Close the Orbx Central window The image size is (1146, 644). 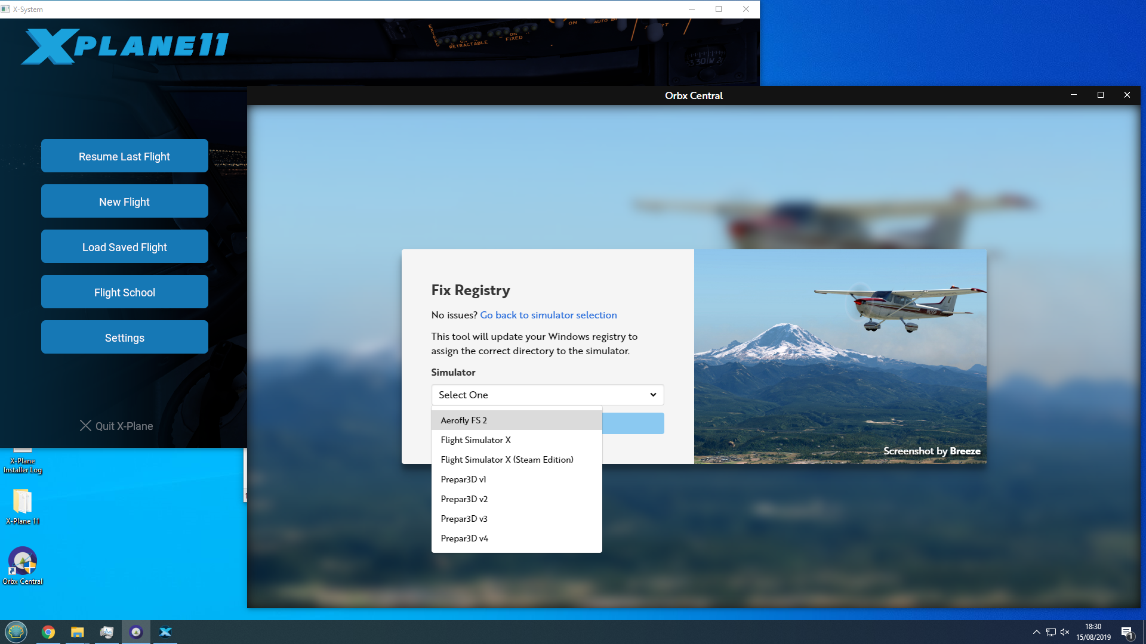[x=1127, y=95]
